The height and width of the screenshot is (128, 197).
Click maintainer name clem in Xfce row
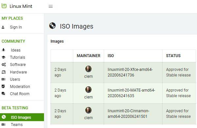tap(88, 76)
